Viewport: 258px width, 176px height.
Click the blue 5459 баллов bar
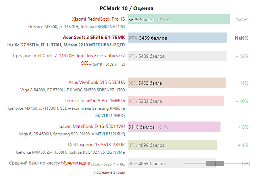tap(177, 38)
